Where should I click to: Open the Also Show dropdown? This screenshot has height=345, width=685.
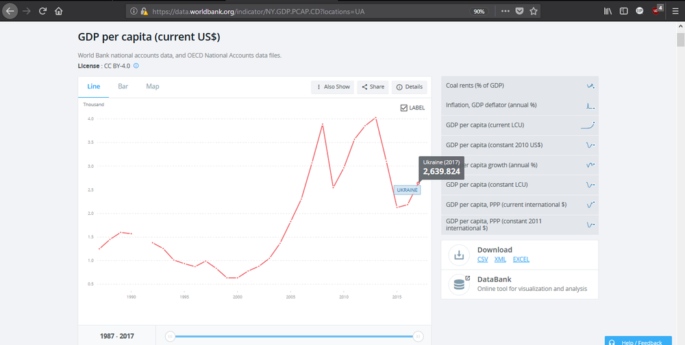click(333, 87)
